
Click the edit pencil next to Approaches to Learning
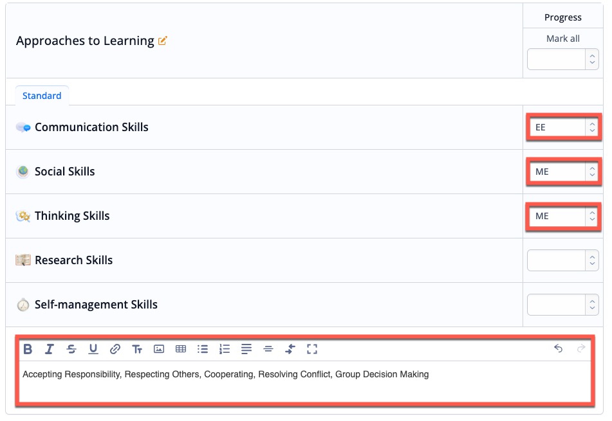[x=163, y=40]
